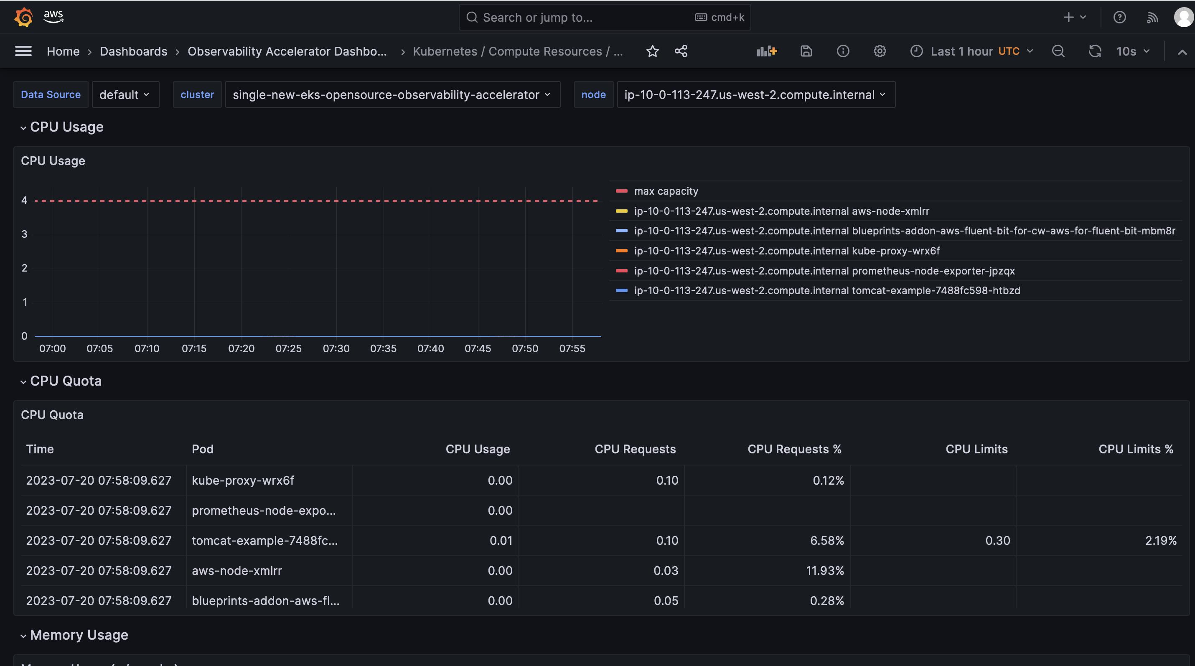Toggle the kube-proxy-wrx6f legend series
Viewport: 1195px width, 666px height.
click(787, 251)
